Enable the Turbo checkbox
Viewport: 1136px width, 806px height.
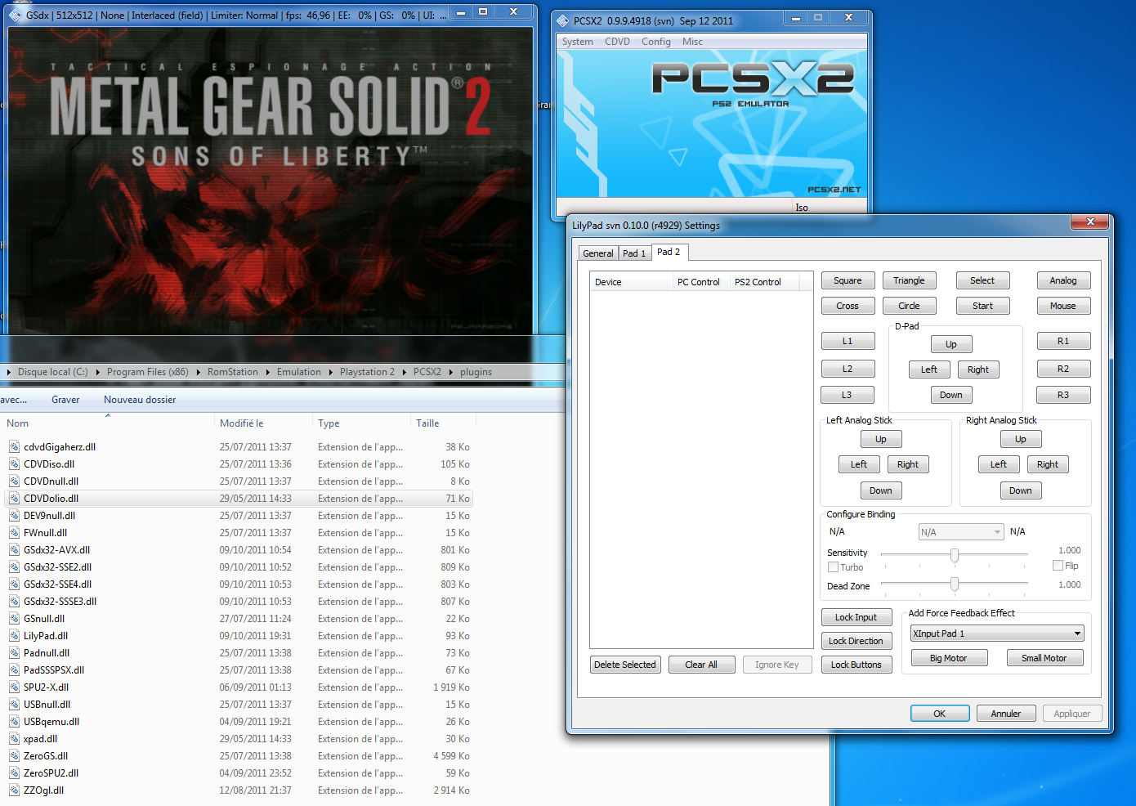[833, 567]
